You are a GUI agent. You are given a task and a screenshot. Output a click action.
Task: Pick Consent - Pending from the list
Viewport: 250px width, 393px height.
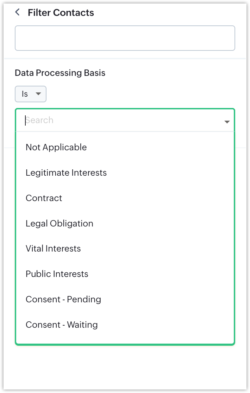[63, 300]
